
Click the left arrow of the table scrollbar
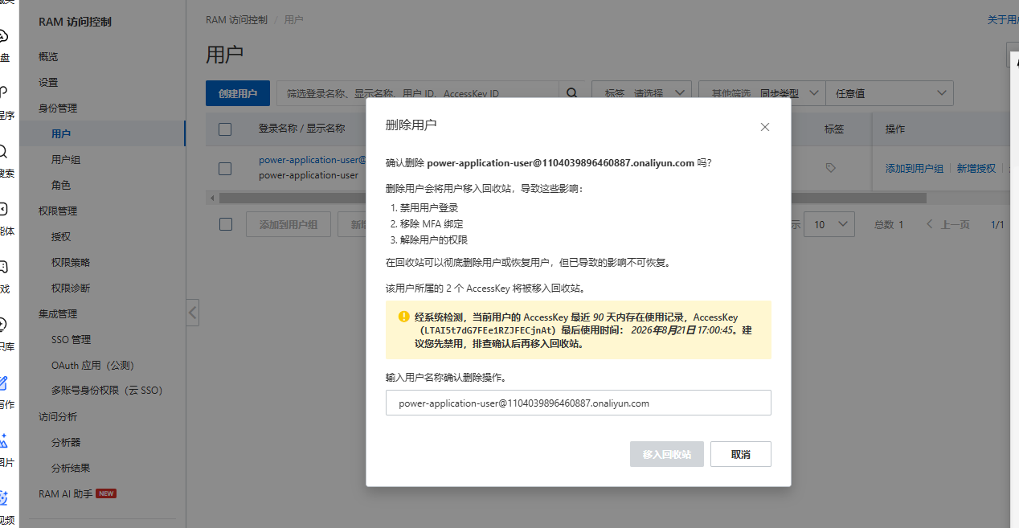point(212,198)
